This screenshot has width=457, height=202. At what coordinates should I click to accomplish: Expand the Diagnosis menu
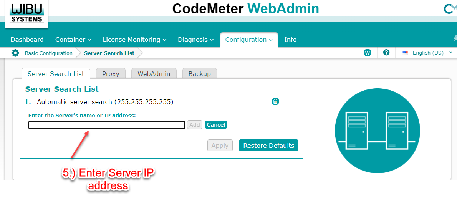[196, 40]
